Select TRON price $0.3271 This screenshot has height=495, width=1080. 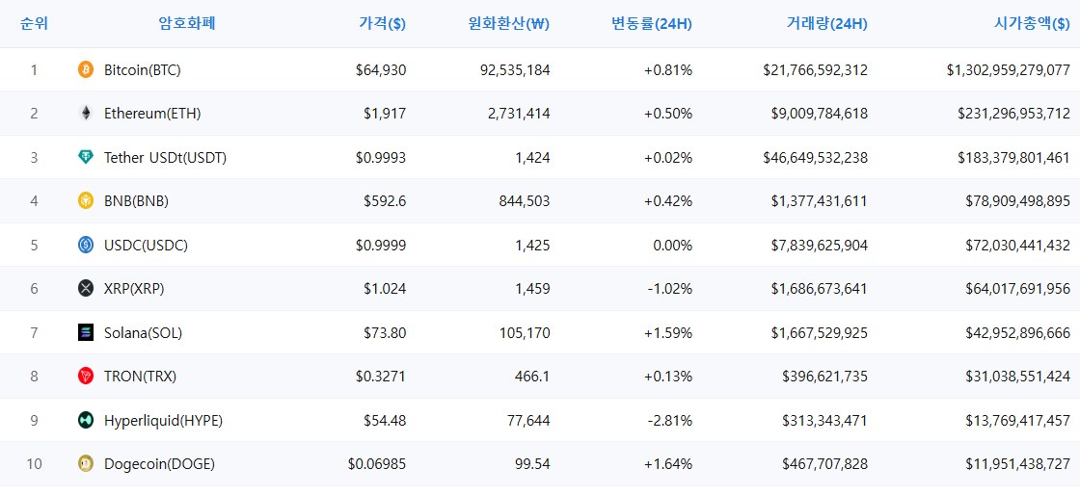381,376
